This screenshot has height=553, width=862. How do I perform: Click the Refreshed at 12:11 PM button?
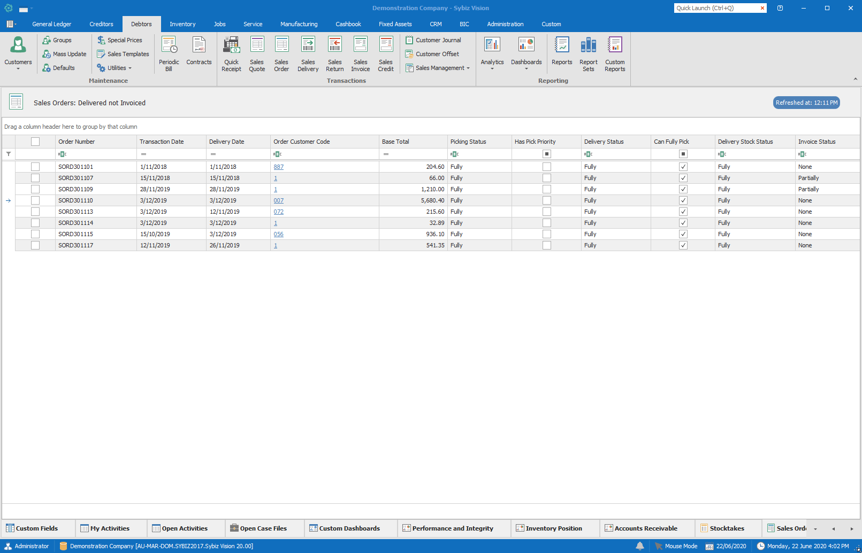806,103
